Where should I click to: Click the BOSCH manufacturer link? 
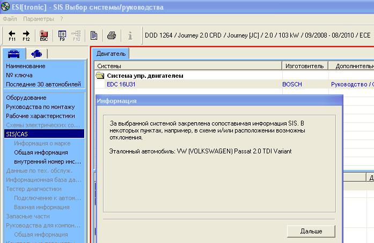(292, 84)
